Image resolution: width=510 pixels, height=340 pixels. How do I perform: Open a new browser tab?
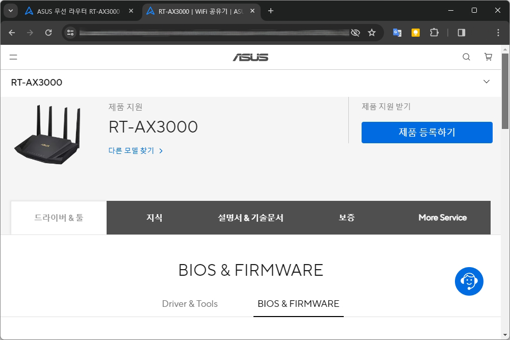tap(271, 11)
